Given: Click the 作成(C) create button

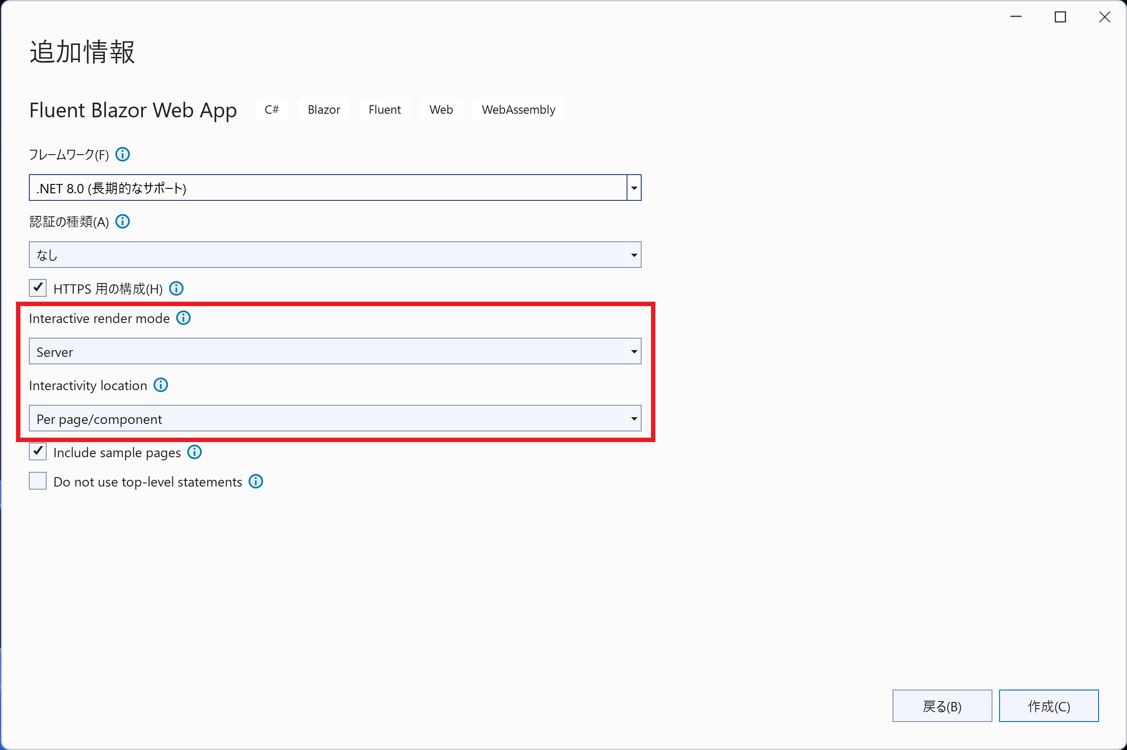Looking at the screenshot, I should 1048,706.
